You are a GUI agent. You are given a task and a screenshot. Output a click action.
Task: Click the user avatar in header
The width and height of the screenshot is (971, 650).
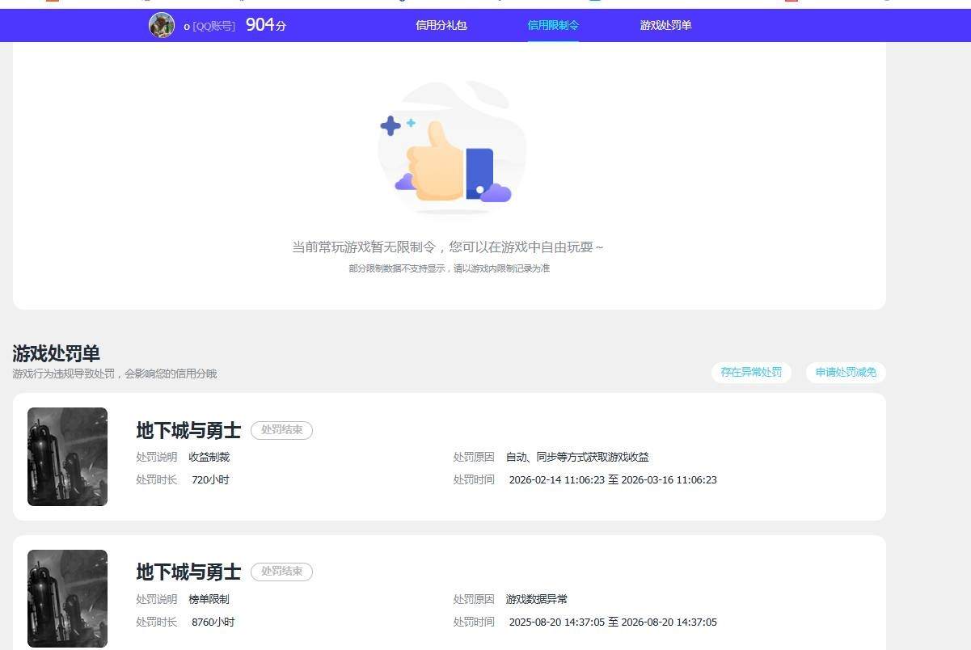(x=162, y=25)
